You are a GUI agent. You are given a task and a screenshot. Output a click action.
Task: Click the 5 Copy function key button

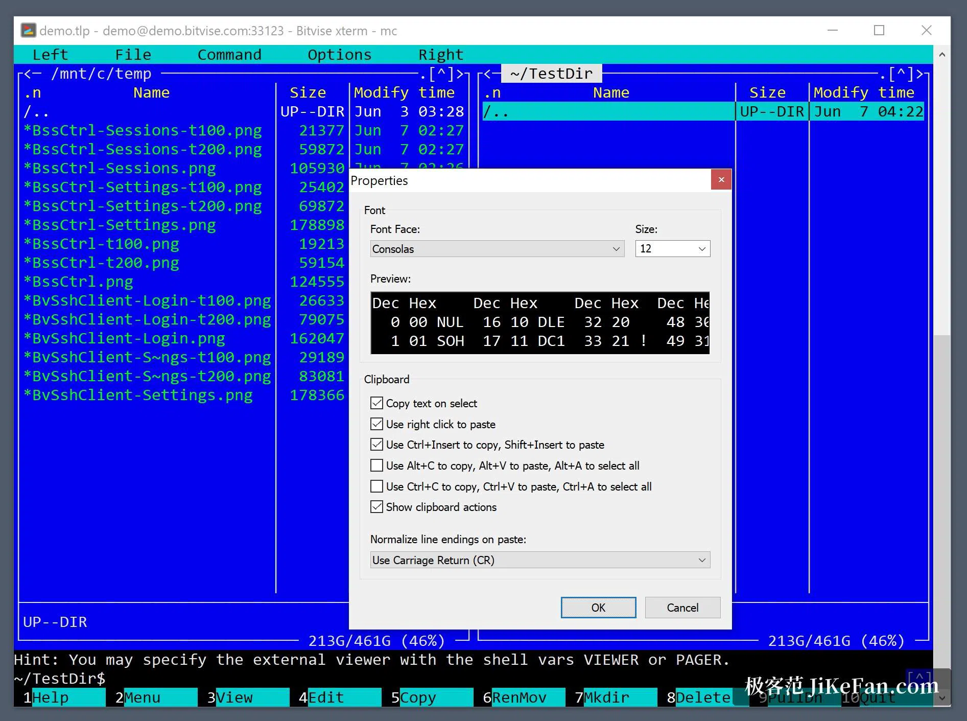tap(432, 697)
